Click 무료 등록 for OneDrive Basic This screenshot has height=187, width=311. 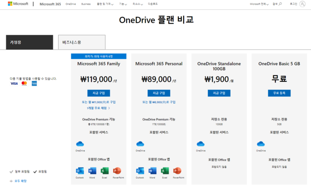tap(279, 93)
